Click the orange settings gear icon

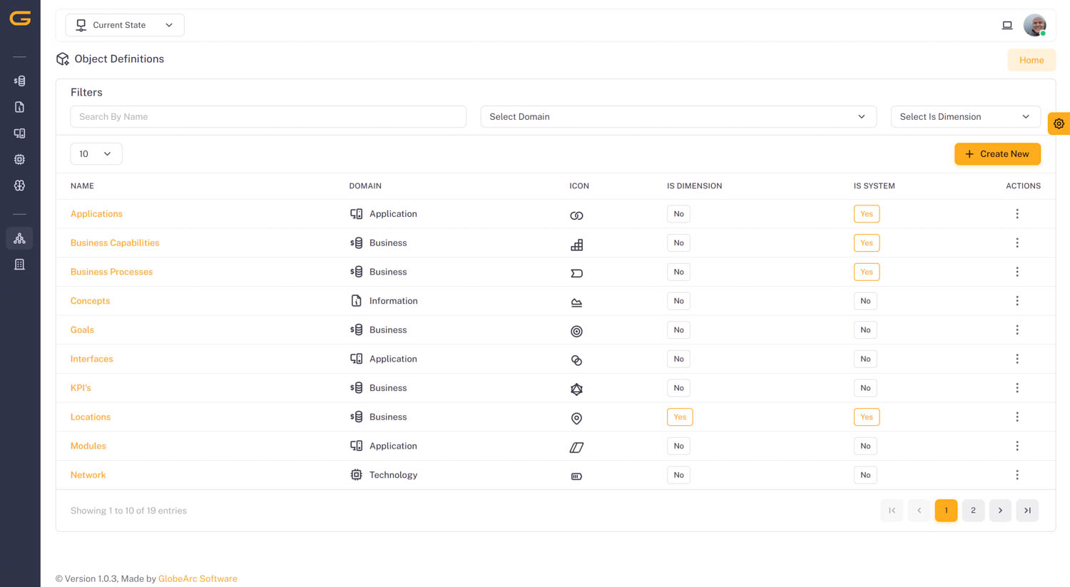click(1059, 123)
